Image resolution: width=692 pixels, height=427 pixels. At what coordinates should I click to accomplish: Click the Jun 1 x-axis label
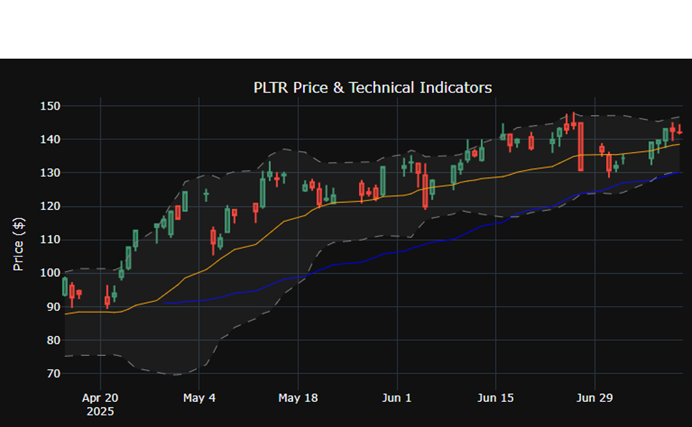(397, 398)
